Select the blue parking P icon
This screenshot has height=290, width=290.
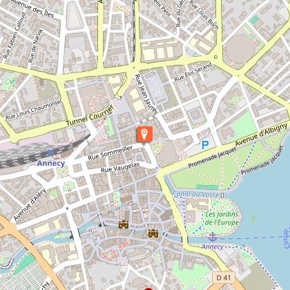pyautogui.click(x=205, y=145)
